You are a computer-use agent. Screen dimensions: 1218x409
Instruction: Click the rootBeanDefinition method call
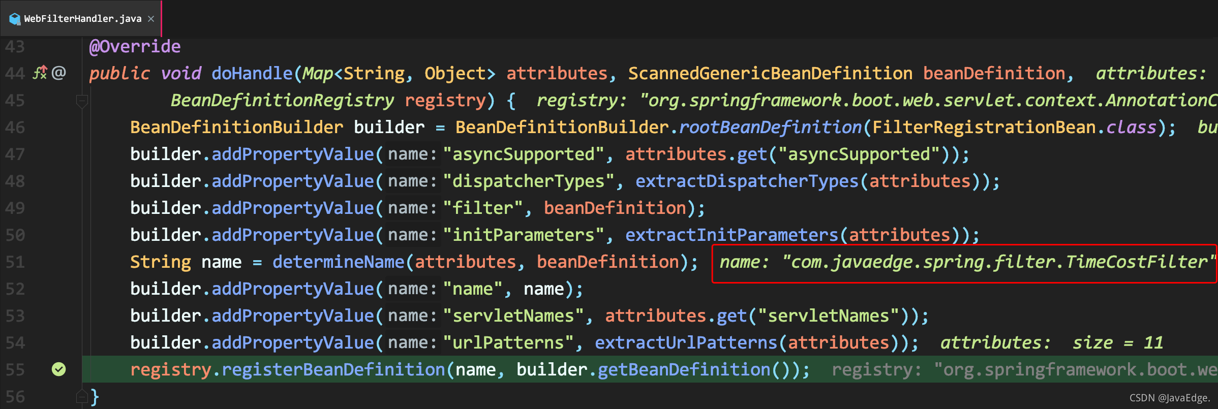click(x=771, y=128)
